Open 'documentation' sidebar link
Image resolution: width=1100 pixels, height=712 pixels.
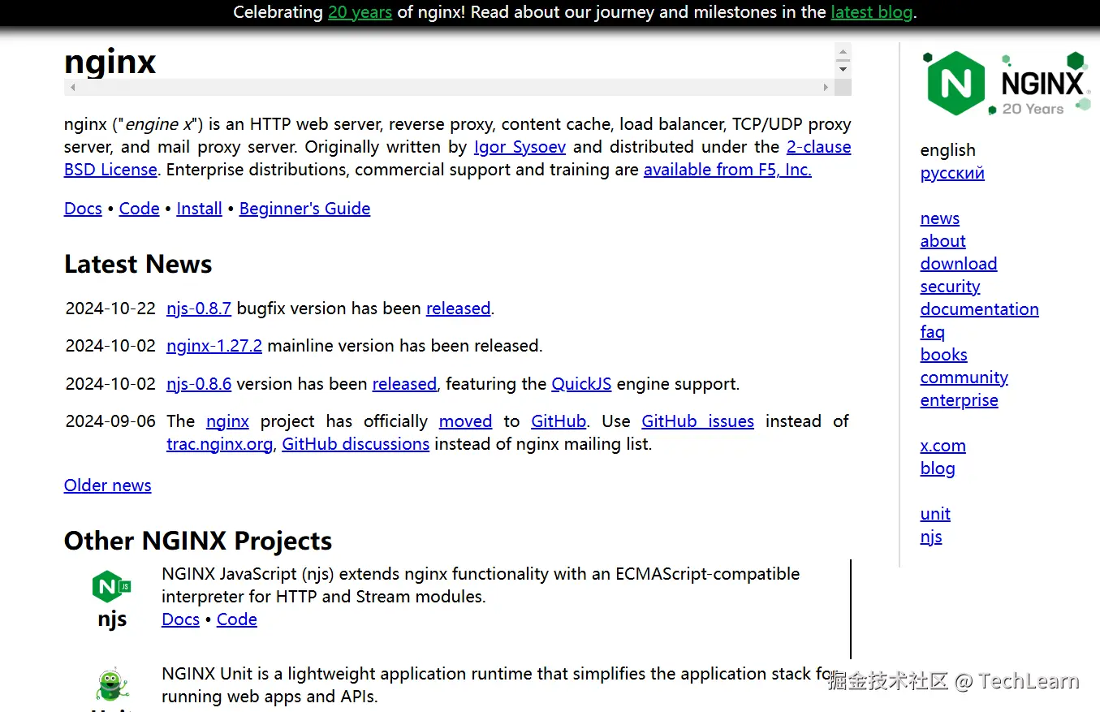(x=979, y=309)
